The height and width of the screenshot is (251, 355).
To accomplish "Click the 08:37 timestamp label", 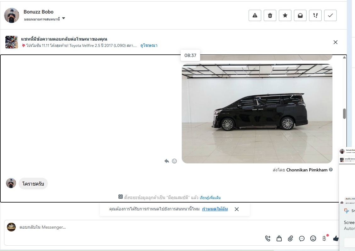I will click(190, 55).
